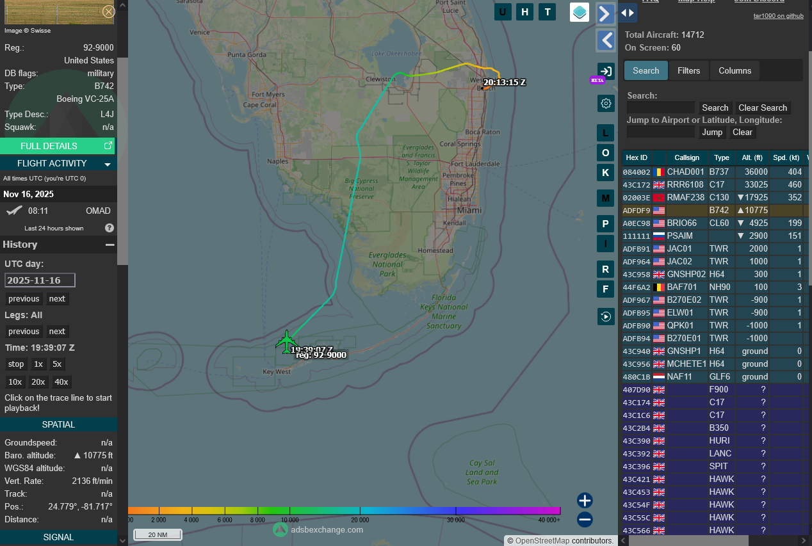This screenshot has height=546, width=812.
Task: Toggle the U map filter button
Action: click(503, 12)
